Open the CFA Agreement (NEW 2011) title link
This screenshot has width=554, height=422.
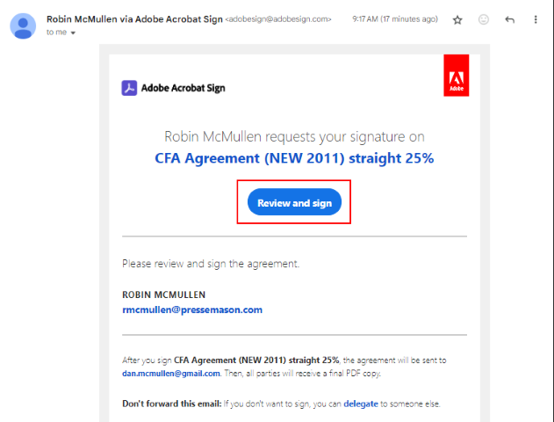294,158
